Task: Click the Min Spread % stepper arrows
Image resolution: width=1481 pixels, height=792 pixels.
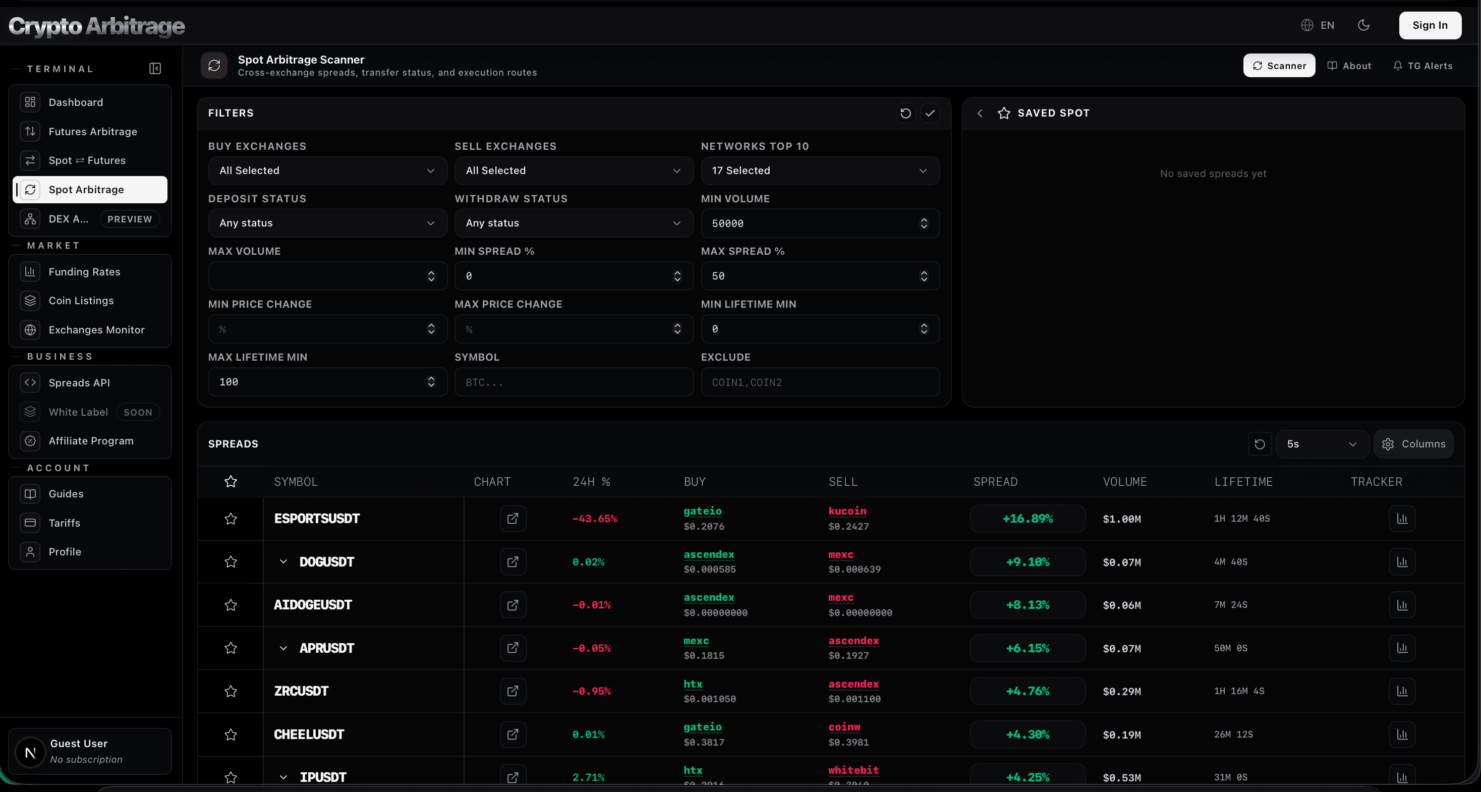Action: click(677, 276)
